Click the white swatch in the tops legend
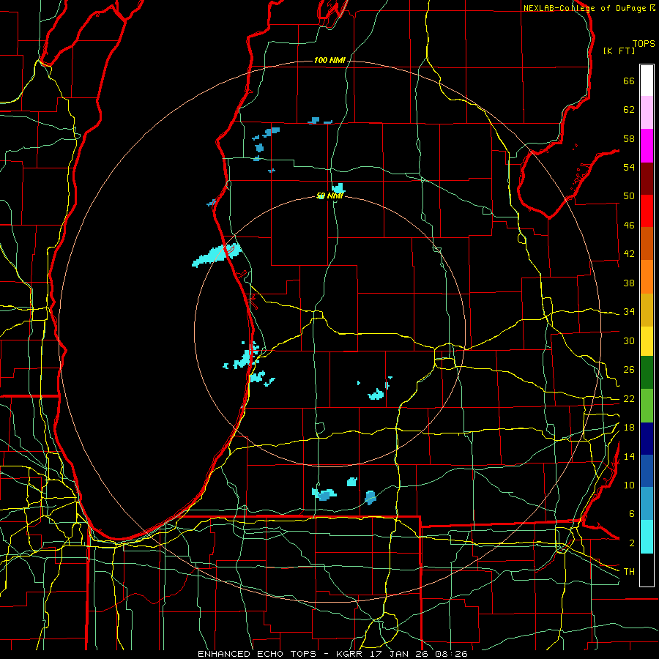Image resolution: width=659 pixels, height=659 pixels. (x=647, y=81)
